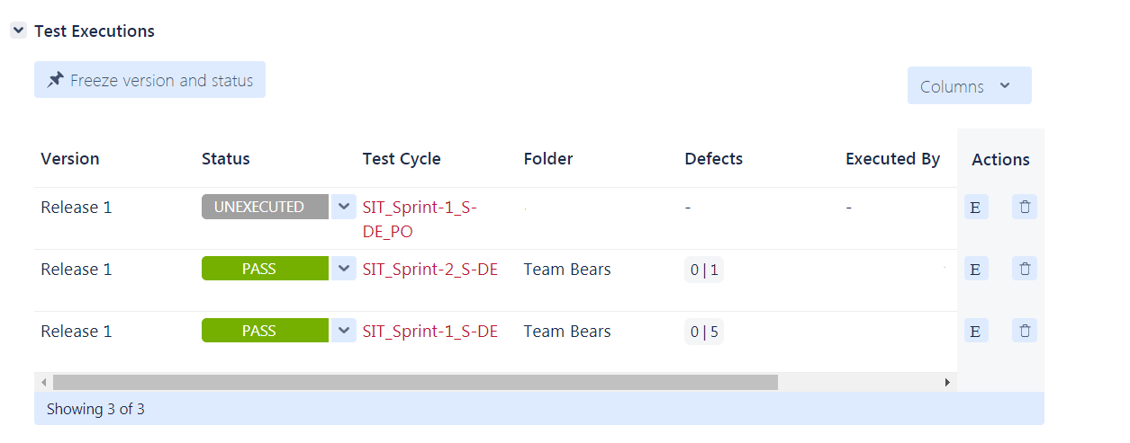Click the horizontal scrollbar thumb
The image size is (1130, 443).
click(414, 382)
